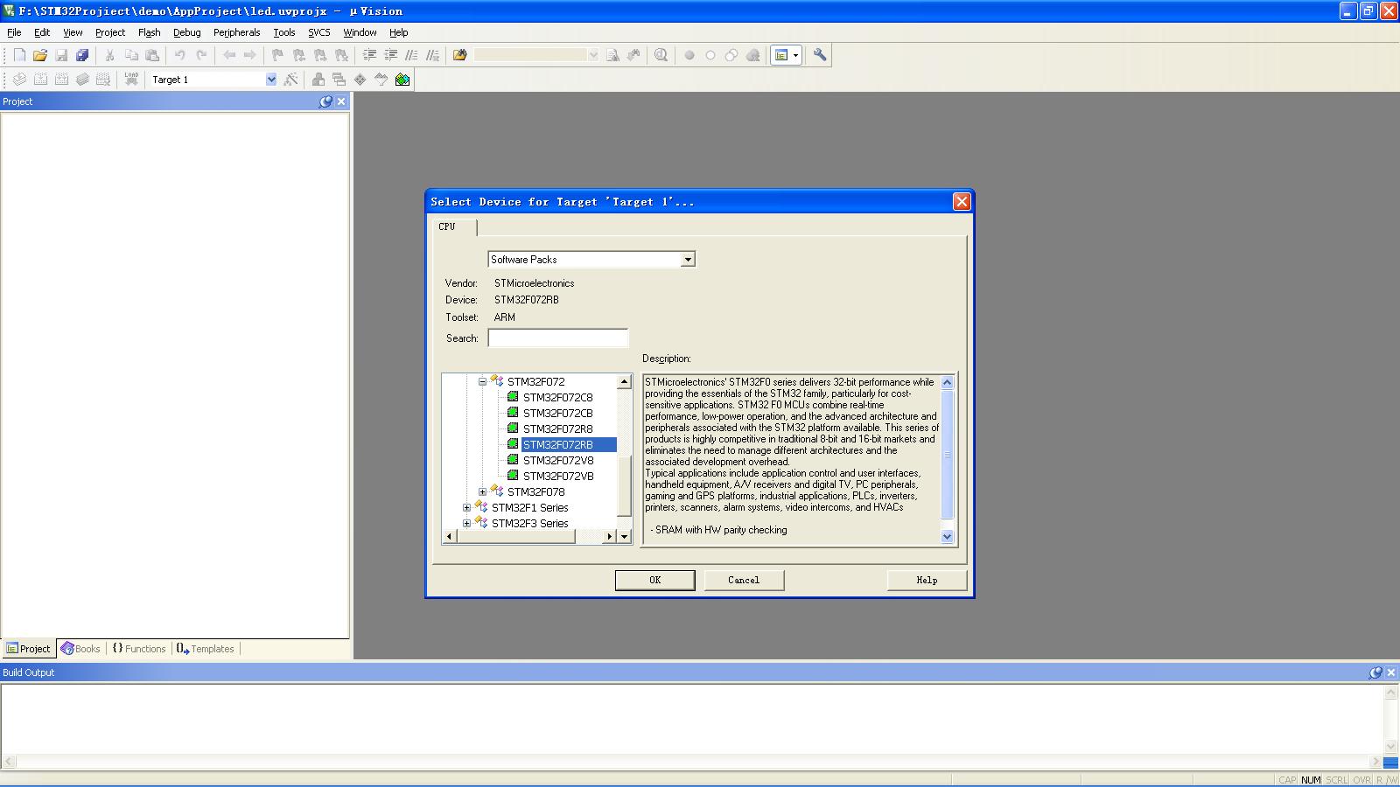Click the Insert Bookmark flag icon

pyautogui.click(x=278, y=55)
